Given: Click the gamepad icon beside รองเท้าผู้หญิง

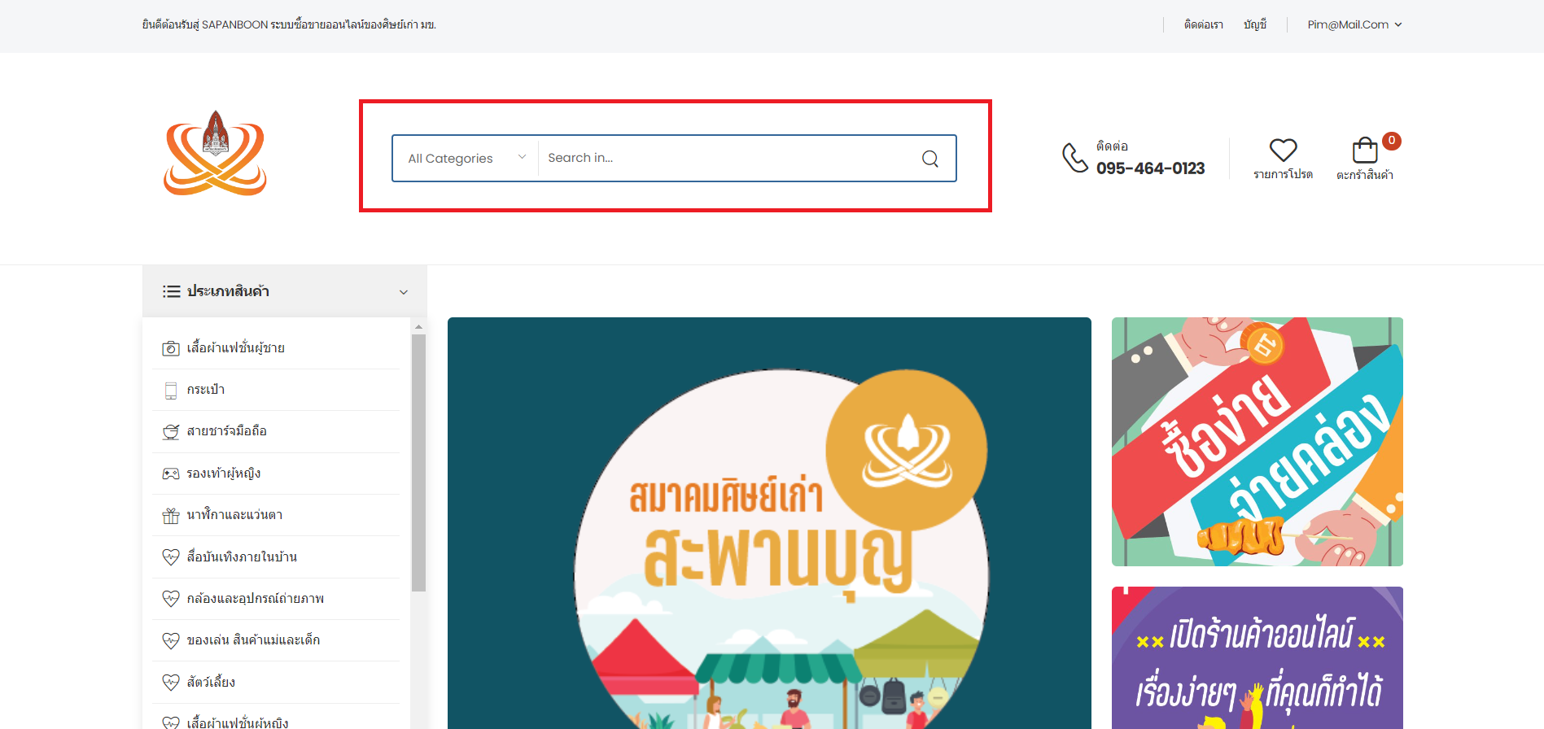Looking at the screenshot, I should pyautogui.click(x=171, y=474).
